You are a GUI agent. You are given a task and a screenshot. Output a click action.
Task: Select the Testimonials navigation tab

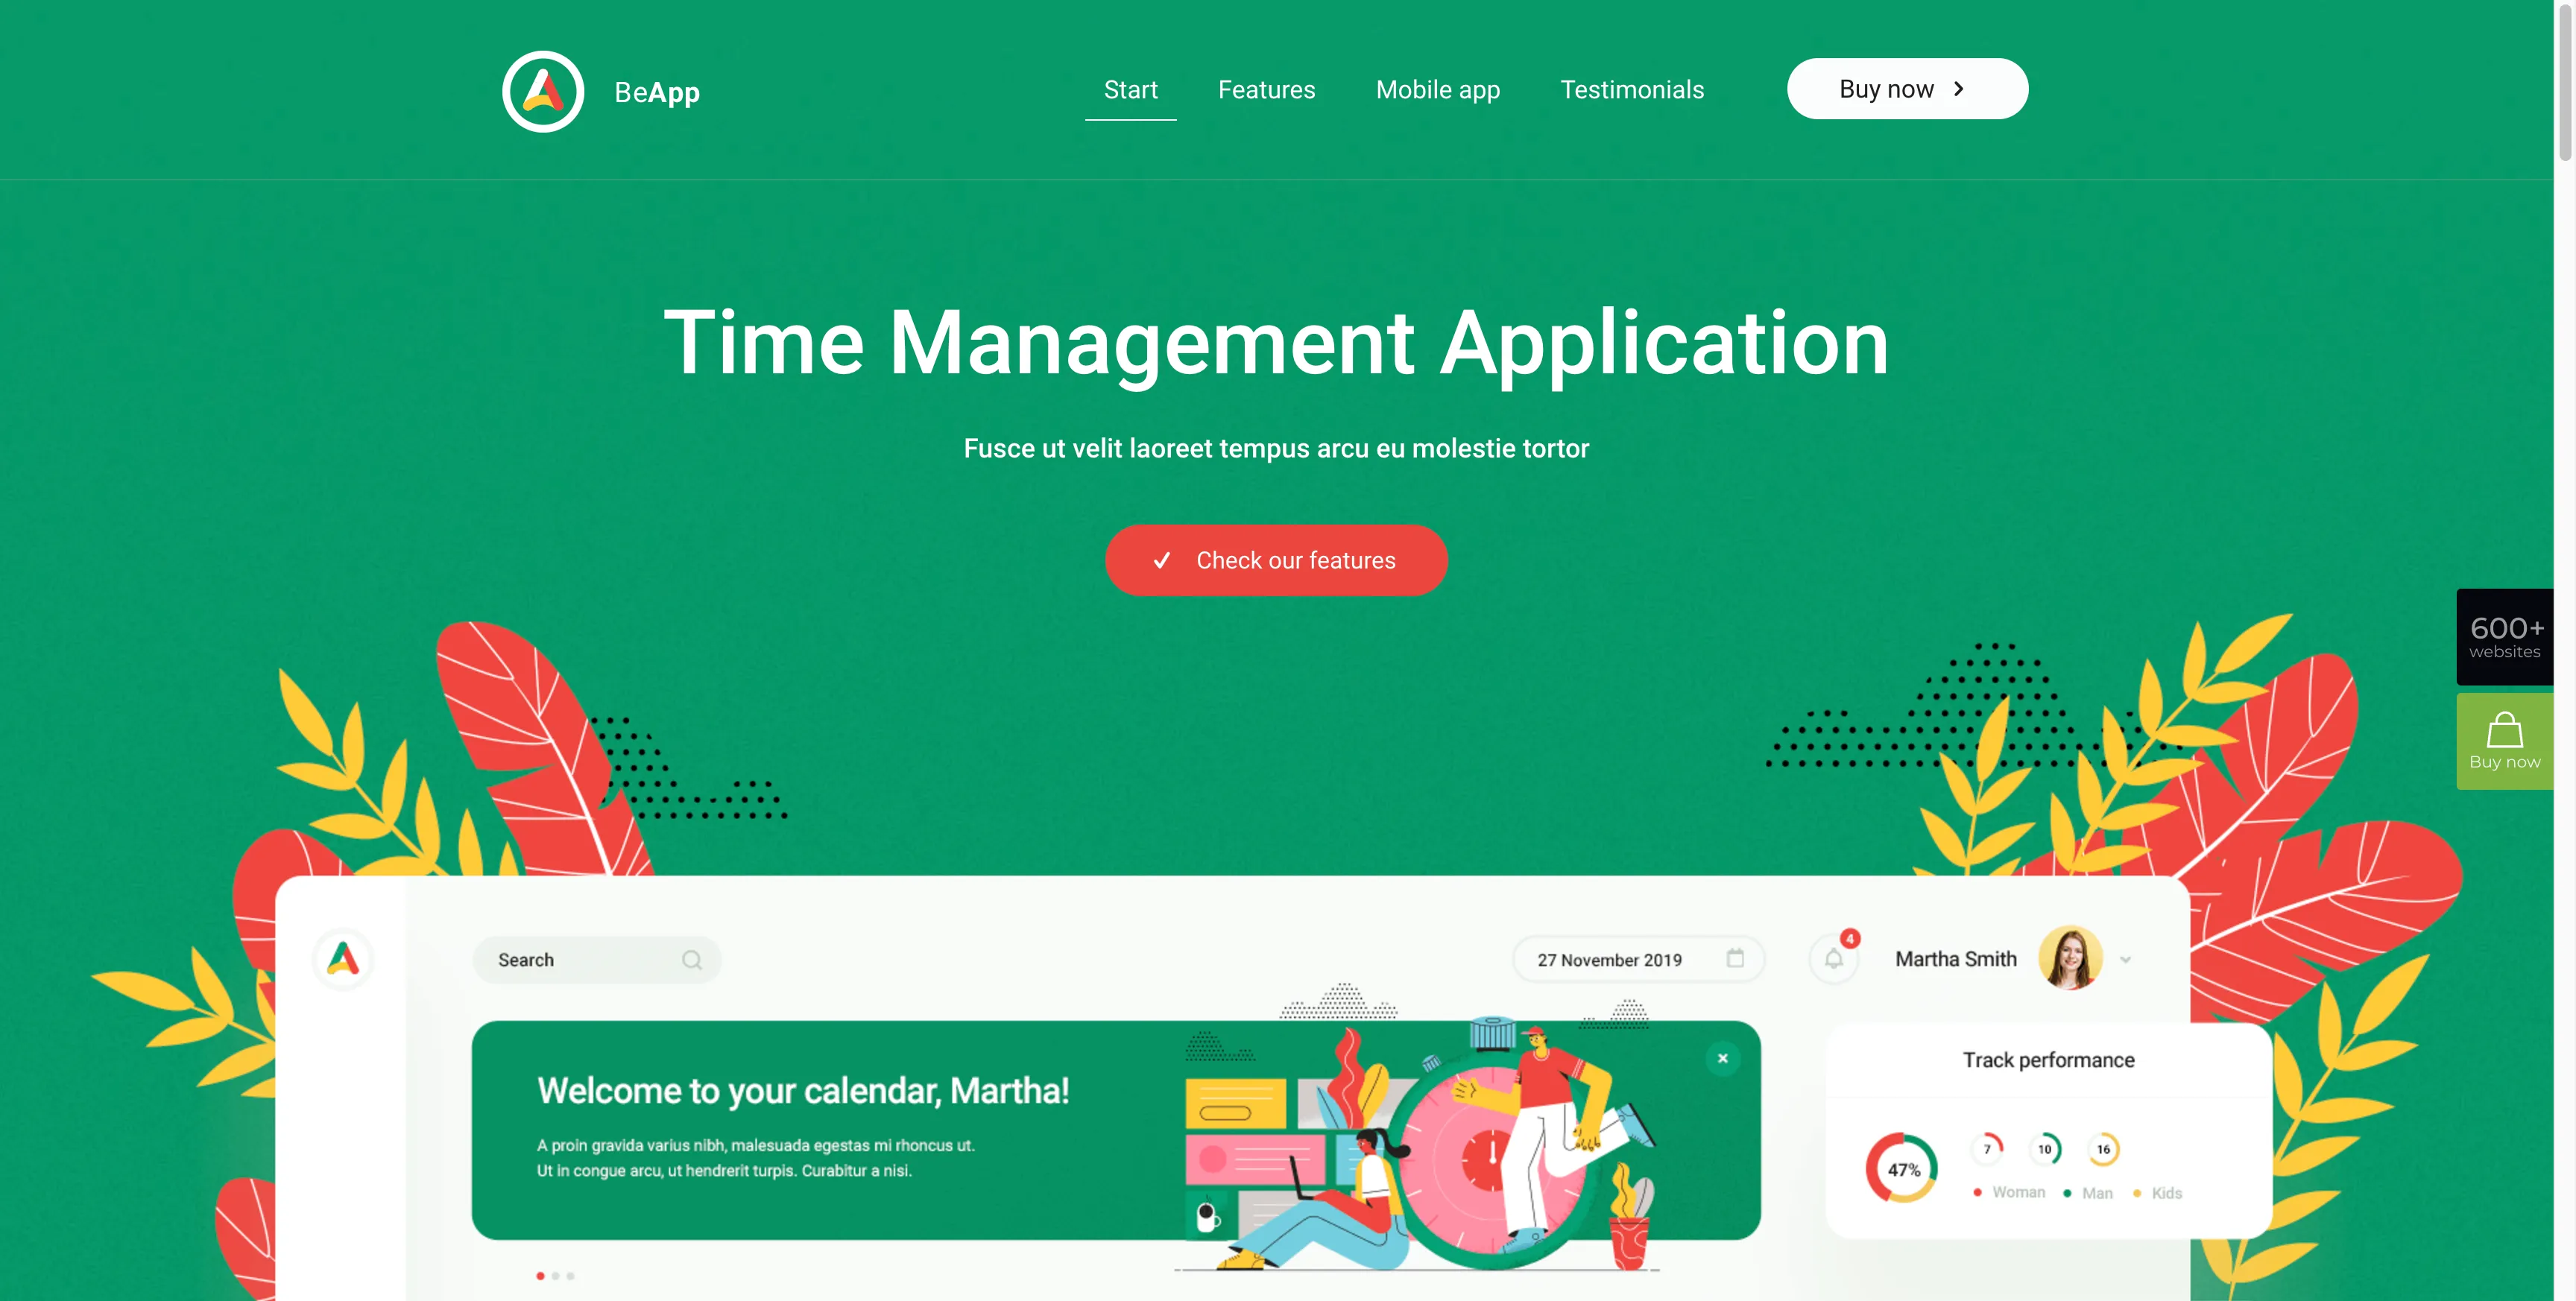click(x=1632, y=88)
